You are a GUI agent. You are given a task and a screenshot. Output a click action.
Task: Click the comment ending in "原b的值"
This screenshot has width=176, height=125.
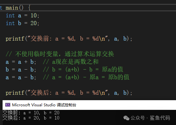(x=86, y=77)
